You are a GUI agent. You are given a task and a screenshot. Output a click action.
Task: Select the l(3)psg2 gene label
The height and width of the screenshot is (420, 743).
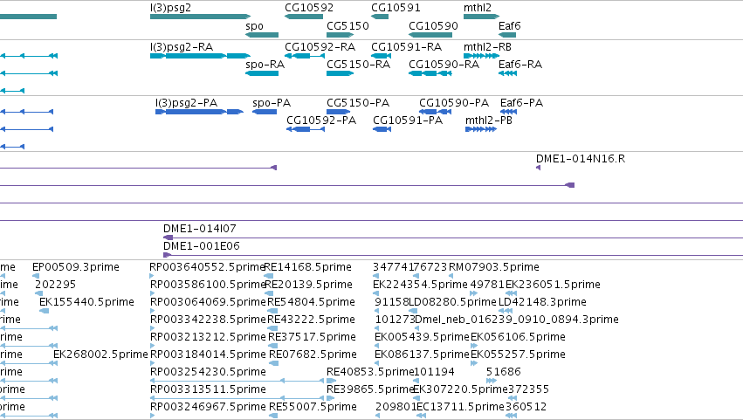(x=170, y=8)
